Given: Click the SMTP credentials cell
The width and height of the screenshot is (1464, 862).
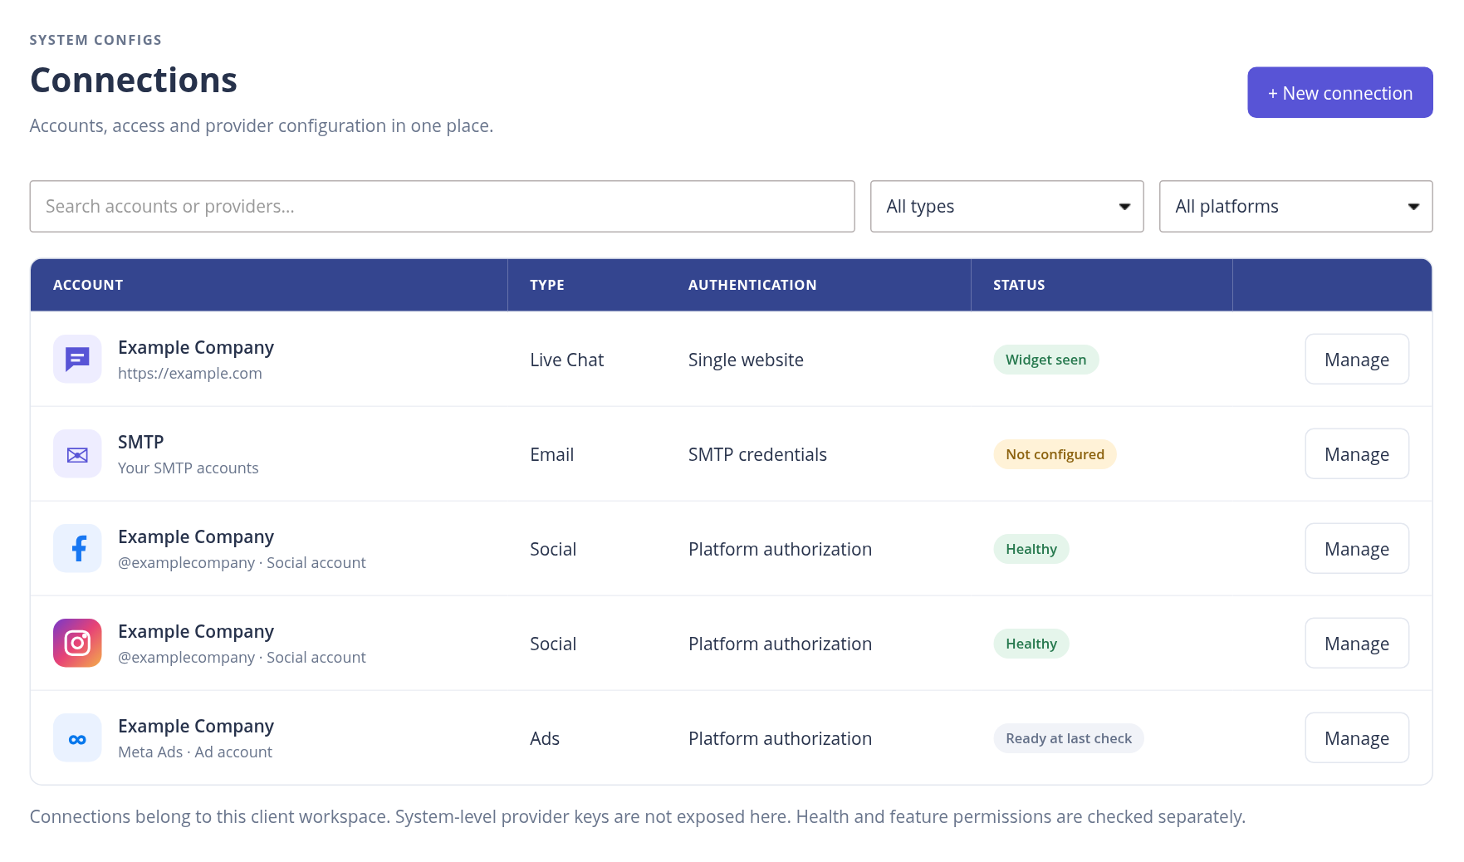Looking at the screenshot, I should (757, 454).
